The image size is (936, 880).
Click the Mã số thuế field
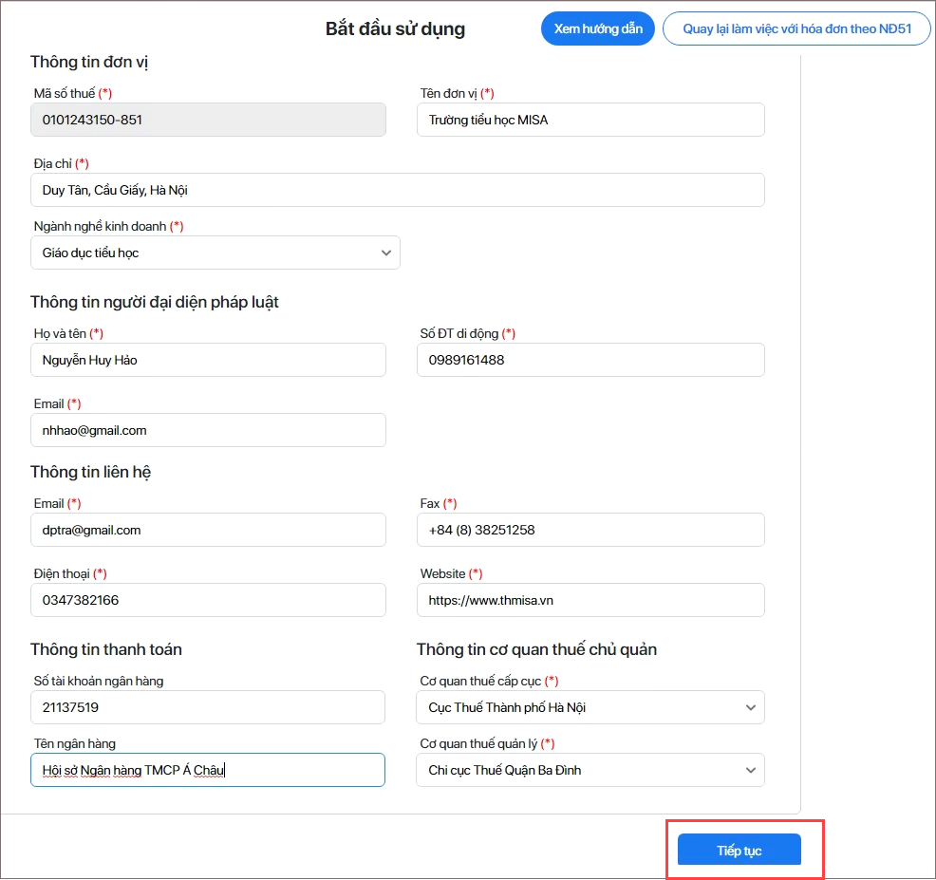(208, 121)
